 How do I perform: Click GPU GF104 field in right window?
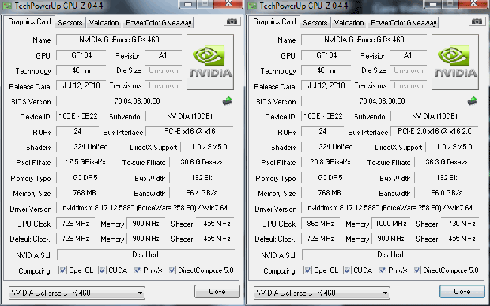coord(326,55)
